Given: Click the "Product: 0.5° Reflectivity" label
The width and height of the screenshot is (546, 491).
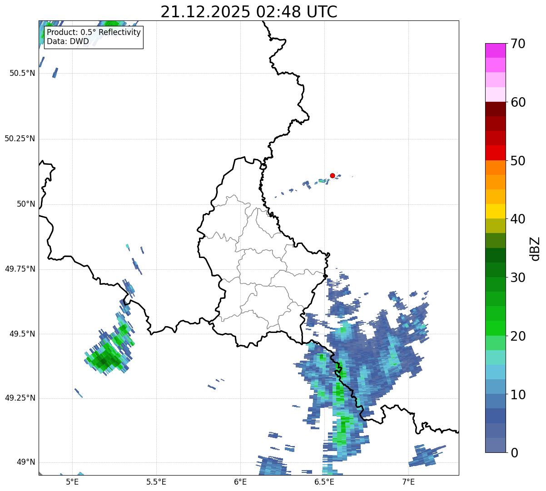Looking at the screenshot, I should click(94, 33).
